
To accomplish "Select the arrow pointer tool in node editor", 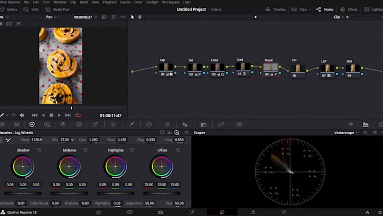I will pyautogui.click(x=132, y=17).
